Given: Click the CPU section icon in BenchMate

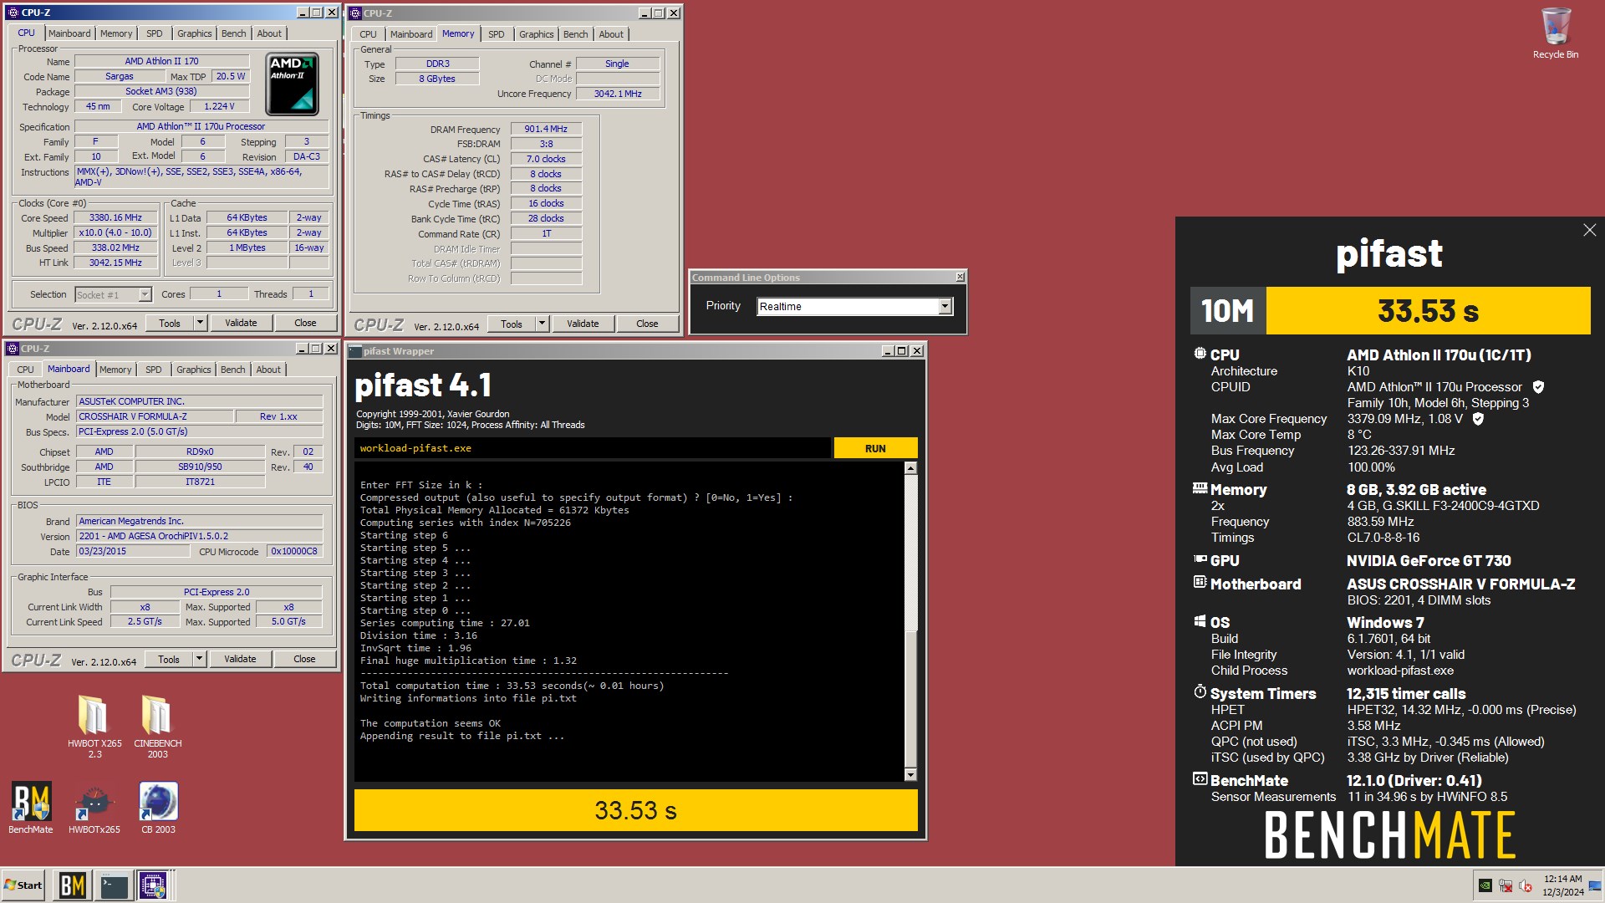Looking at the screenshot, I should click(1200, 354).
